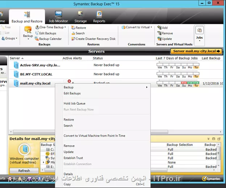Viewport: 226px width, 188px height.
Task: Click Restore in the Restores ribbon group
Action: pos(79,28)
